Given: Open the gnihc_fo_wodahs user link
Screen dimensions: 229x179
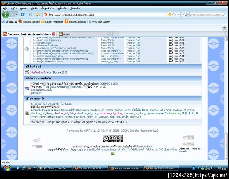Looking at the screenshot, I should [98, 117].
